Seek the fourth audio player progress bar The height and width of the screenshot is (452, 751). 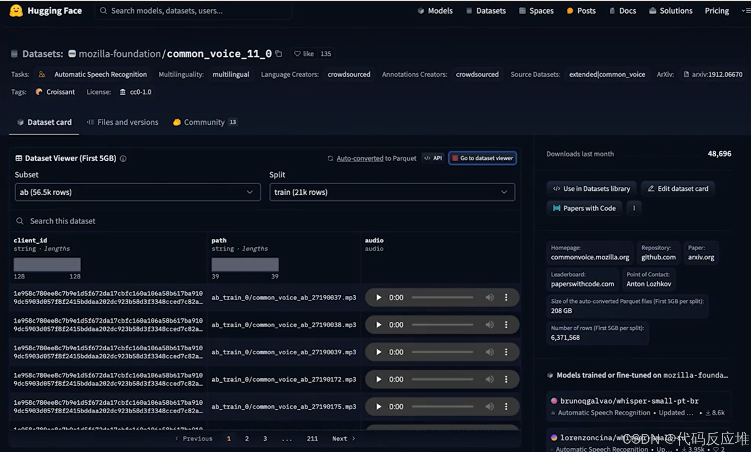tap(442, 379)
